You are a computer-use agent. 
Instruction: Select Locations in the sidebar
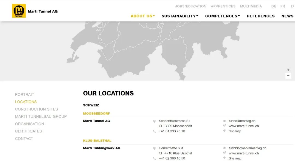[26, 102]
